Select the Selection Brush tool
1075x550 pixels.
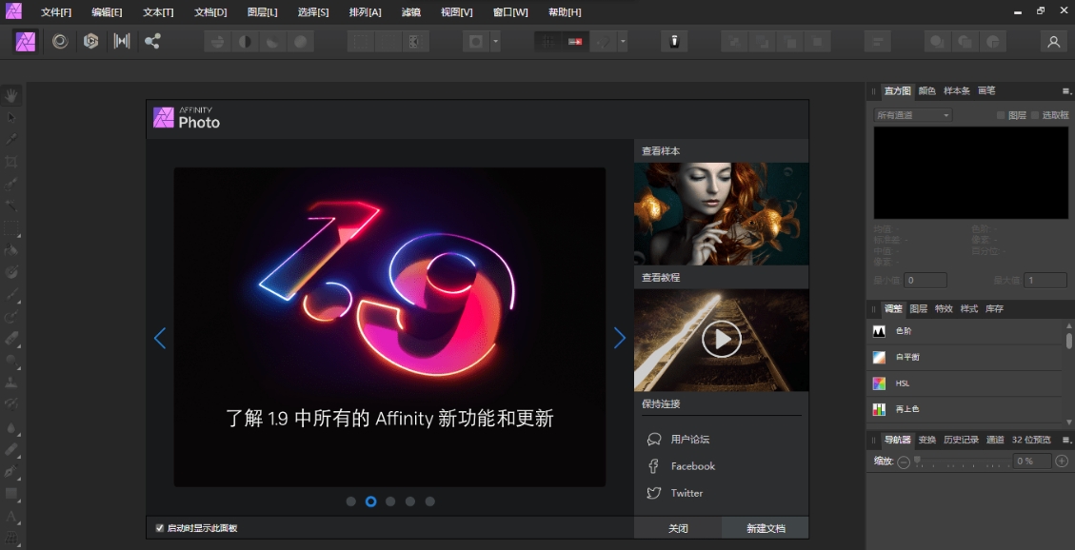(11, 184)
